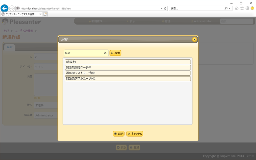Viewport: 256px width, 160px height.
Task: Open the 管理 menu
Action: click(166, 21)
